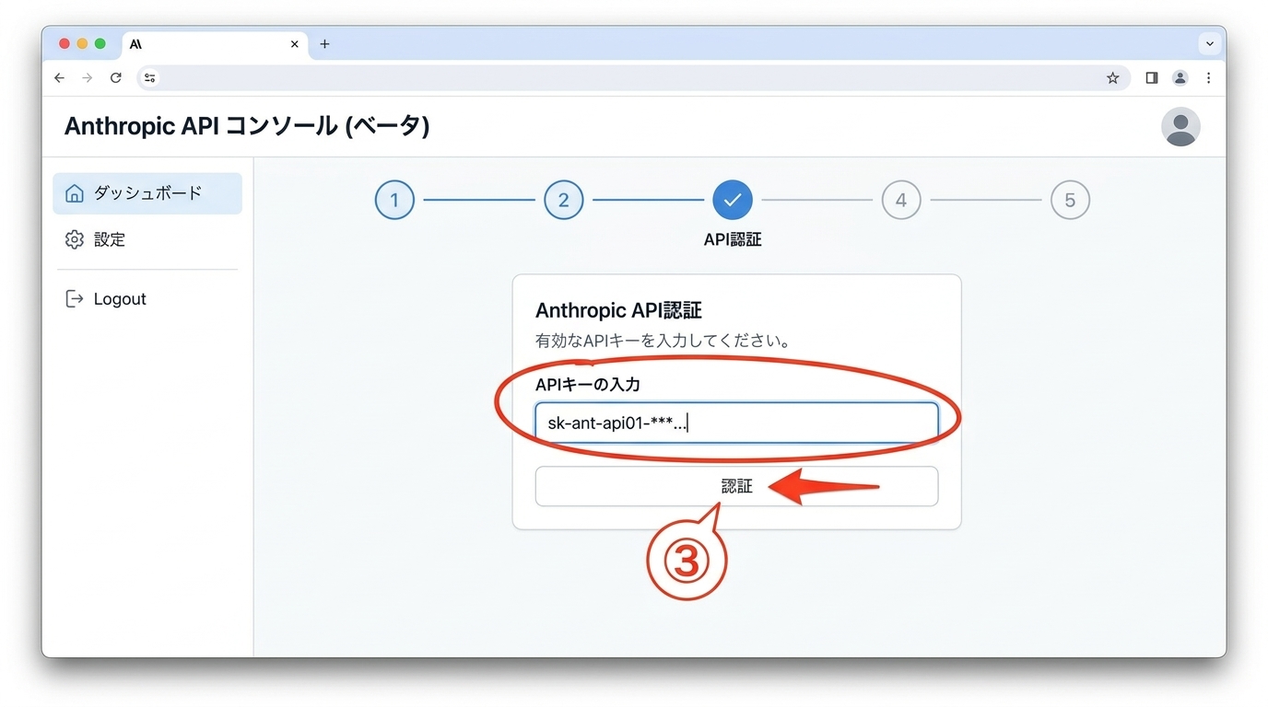Click the browser side panel icon
Screen dimensions: 1268x707
click(1151, 78)
